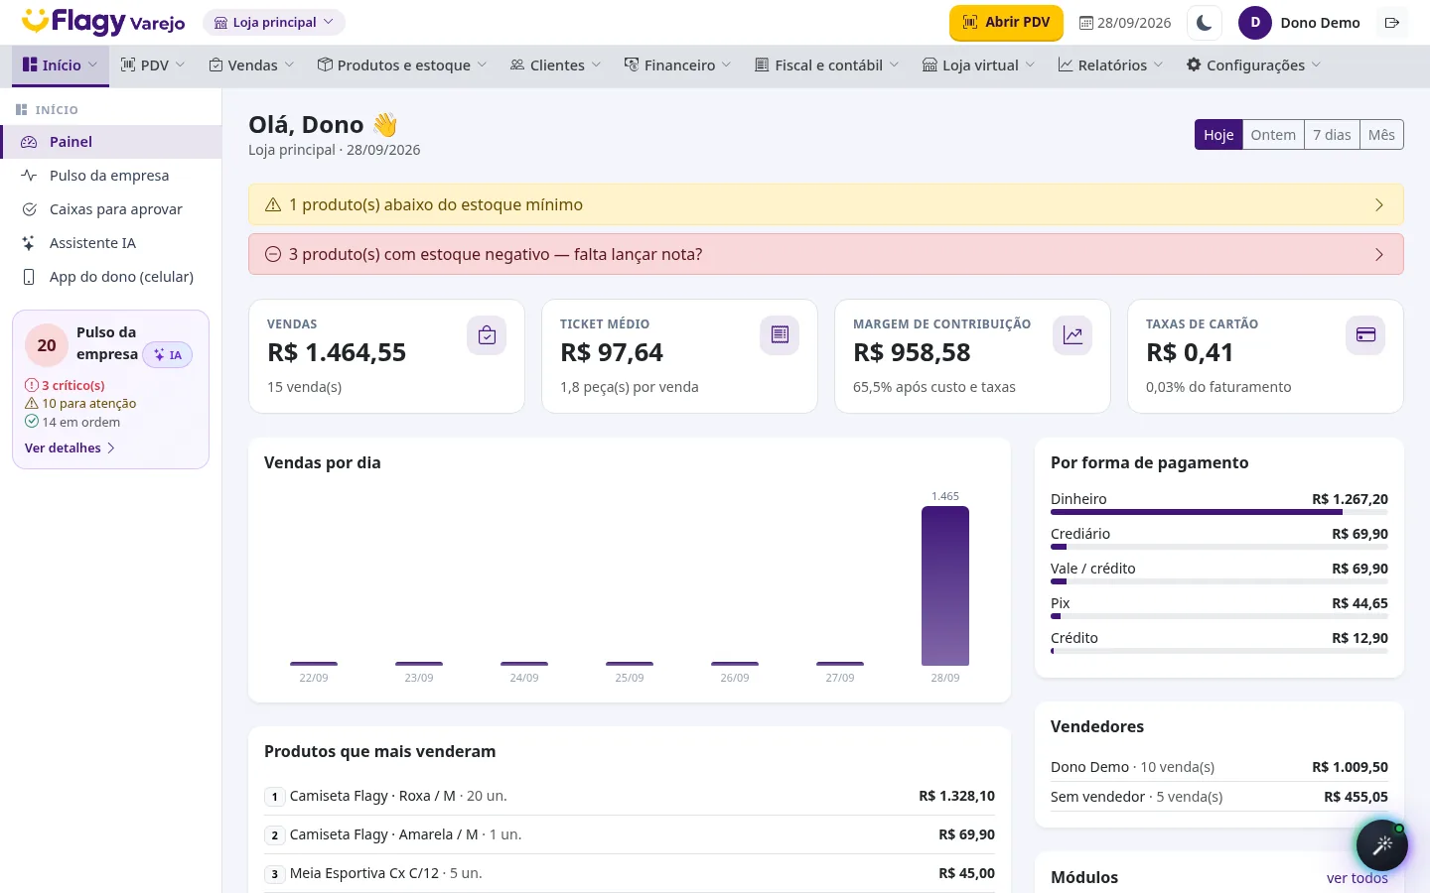Open the floating magic wand assistant button

(1382, 845)
